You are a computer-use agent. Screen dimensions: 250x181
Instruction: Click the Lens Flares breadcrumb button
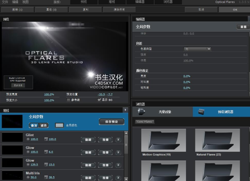click(145, 122)
